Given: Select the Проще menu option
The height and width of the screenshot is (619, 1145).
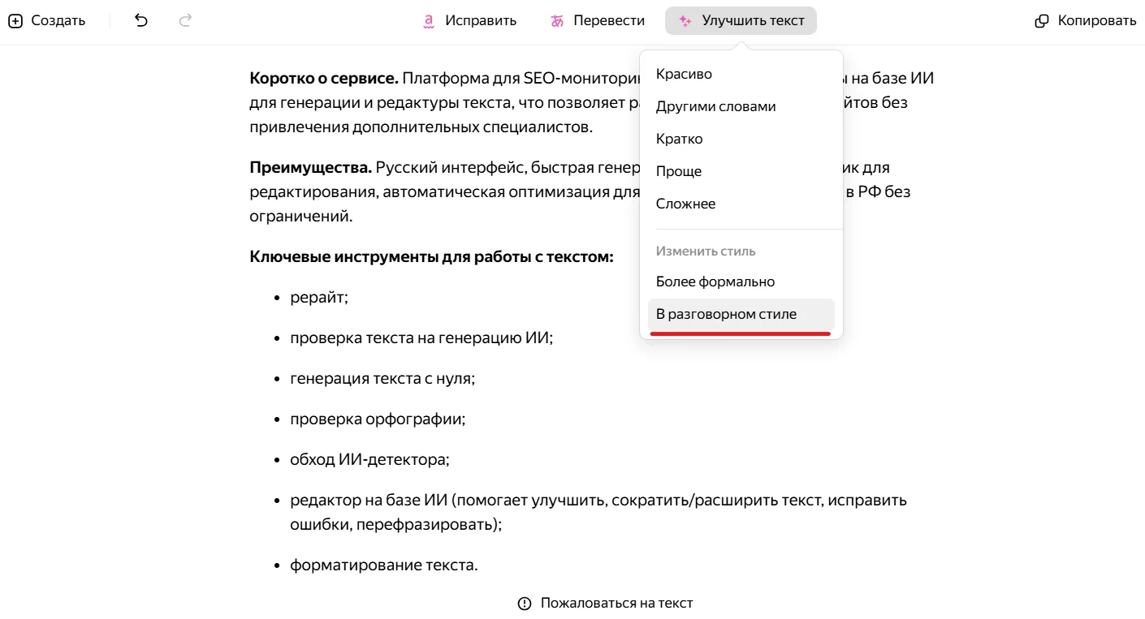Looking at the screenshot, I should click(x=678, y=171).
